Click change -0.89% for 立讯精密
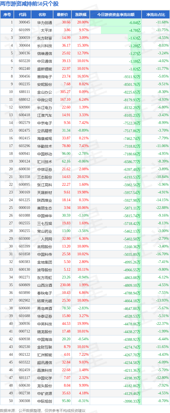Image resolution: width=170 pixels, height=413 pixels. [x=83, y=131]
